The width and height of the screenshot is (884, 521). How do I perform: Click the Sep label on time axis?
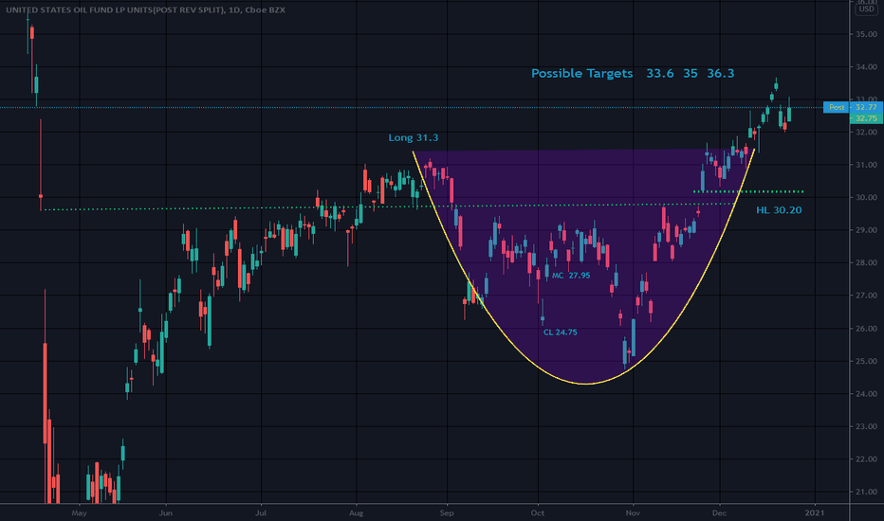click(447, 513)
